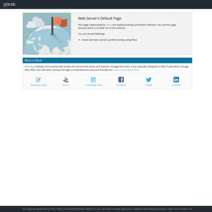Go to the Facebook text link
The height and width of the screenshot is (212, 212).
tap(121, 85)
